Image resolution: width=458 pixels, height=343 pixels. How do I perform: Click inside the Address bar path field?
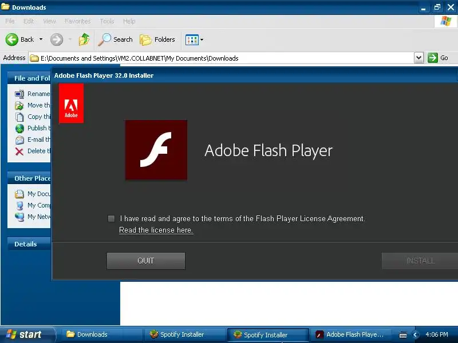click(222, 58)
